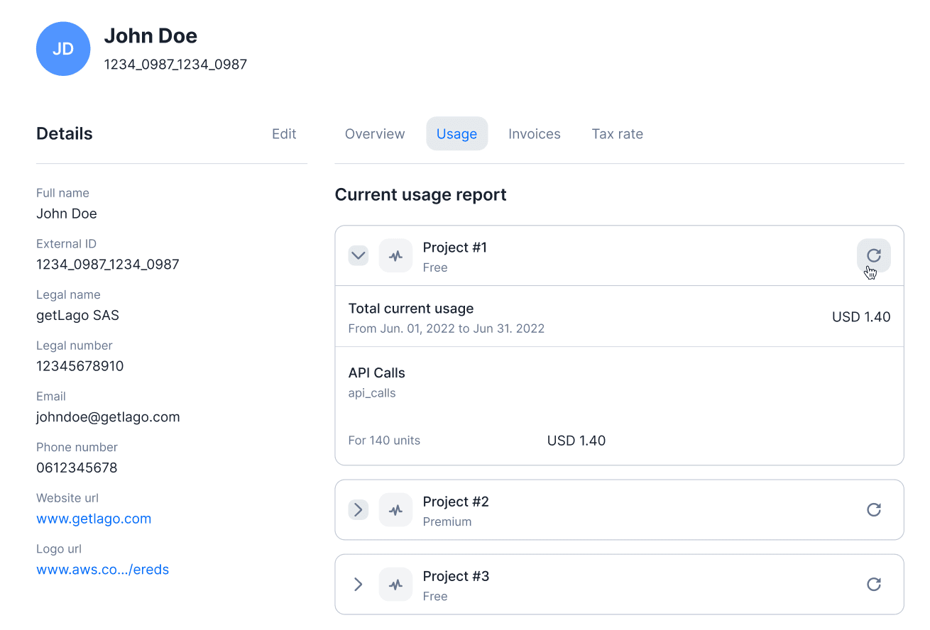
Task: Expand the Project #2 section
Action: 359,509
